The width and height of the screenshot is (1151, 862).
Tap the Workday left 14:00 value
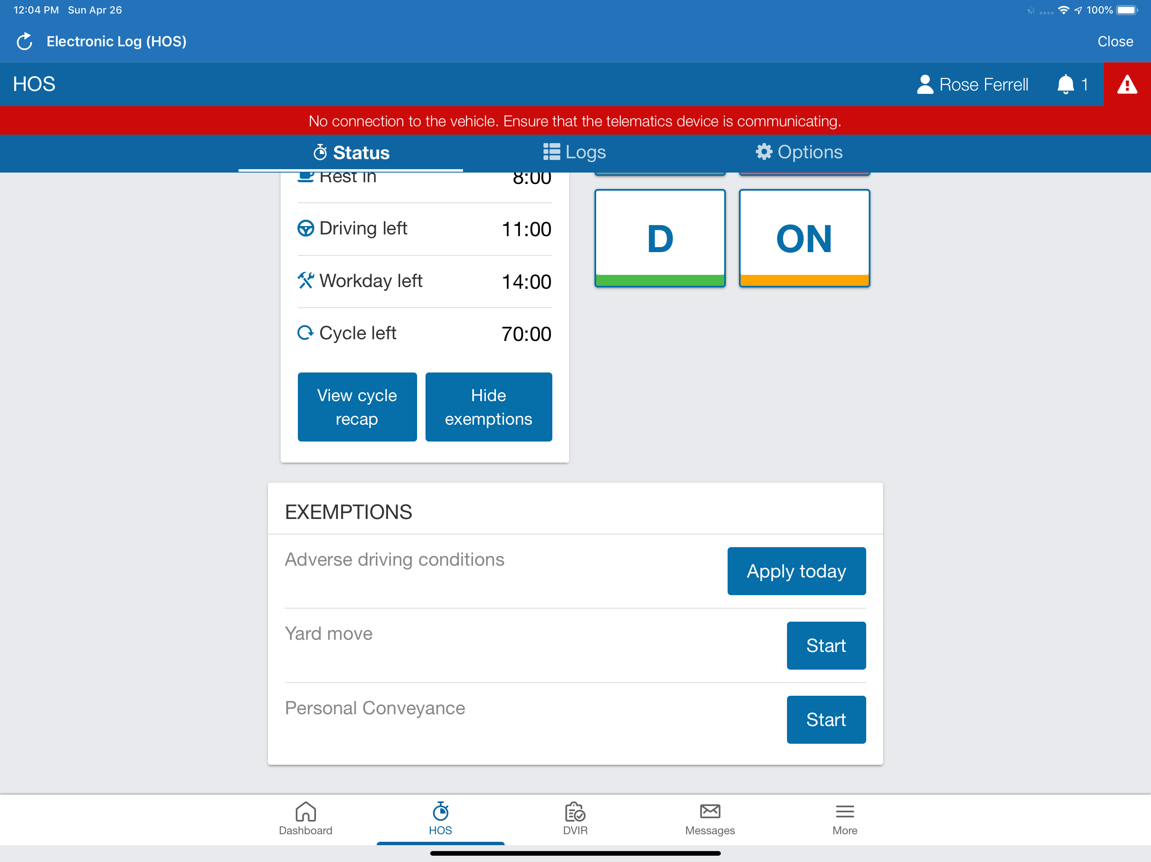click(526, 282)
